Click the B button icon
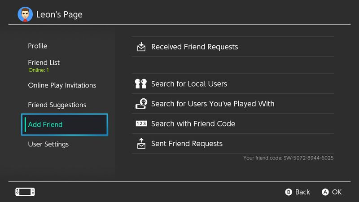This screenshot has width=359, height=202. pyautogui.click(x=289, y=192)
